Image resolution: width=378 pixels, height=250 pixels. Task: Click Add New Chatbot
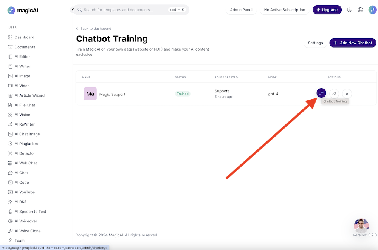click(353, 43)
